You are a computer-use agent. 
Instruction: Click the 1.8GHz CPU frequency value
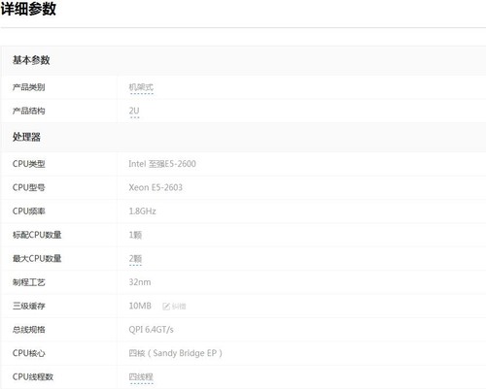(142, 211)
